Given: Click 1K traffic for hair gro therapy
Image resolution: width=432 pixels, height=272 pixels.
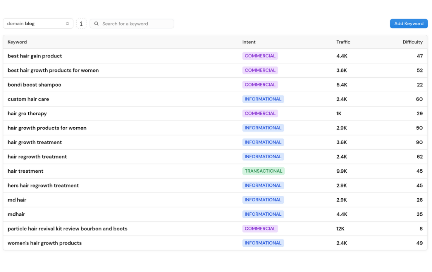Looking at the screenshot, I should (339, 114).
